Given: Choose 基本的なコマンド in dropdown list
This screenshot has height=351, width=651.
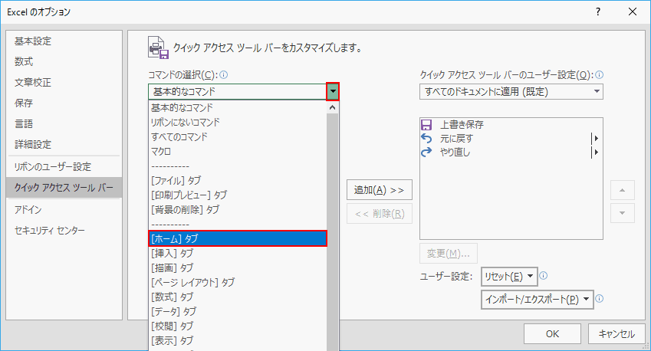Looking at the screenshot, I should pyautogui.click(x=238, y=108).
